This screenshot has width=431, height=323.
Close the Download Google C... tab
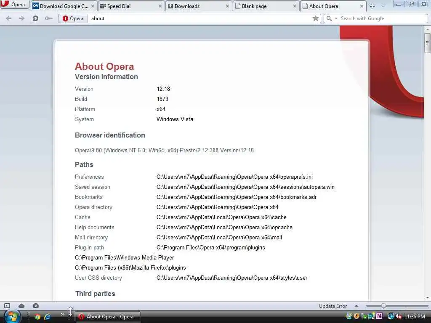point(93,6)
